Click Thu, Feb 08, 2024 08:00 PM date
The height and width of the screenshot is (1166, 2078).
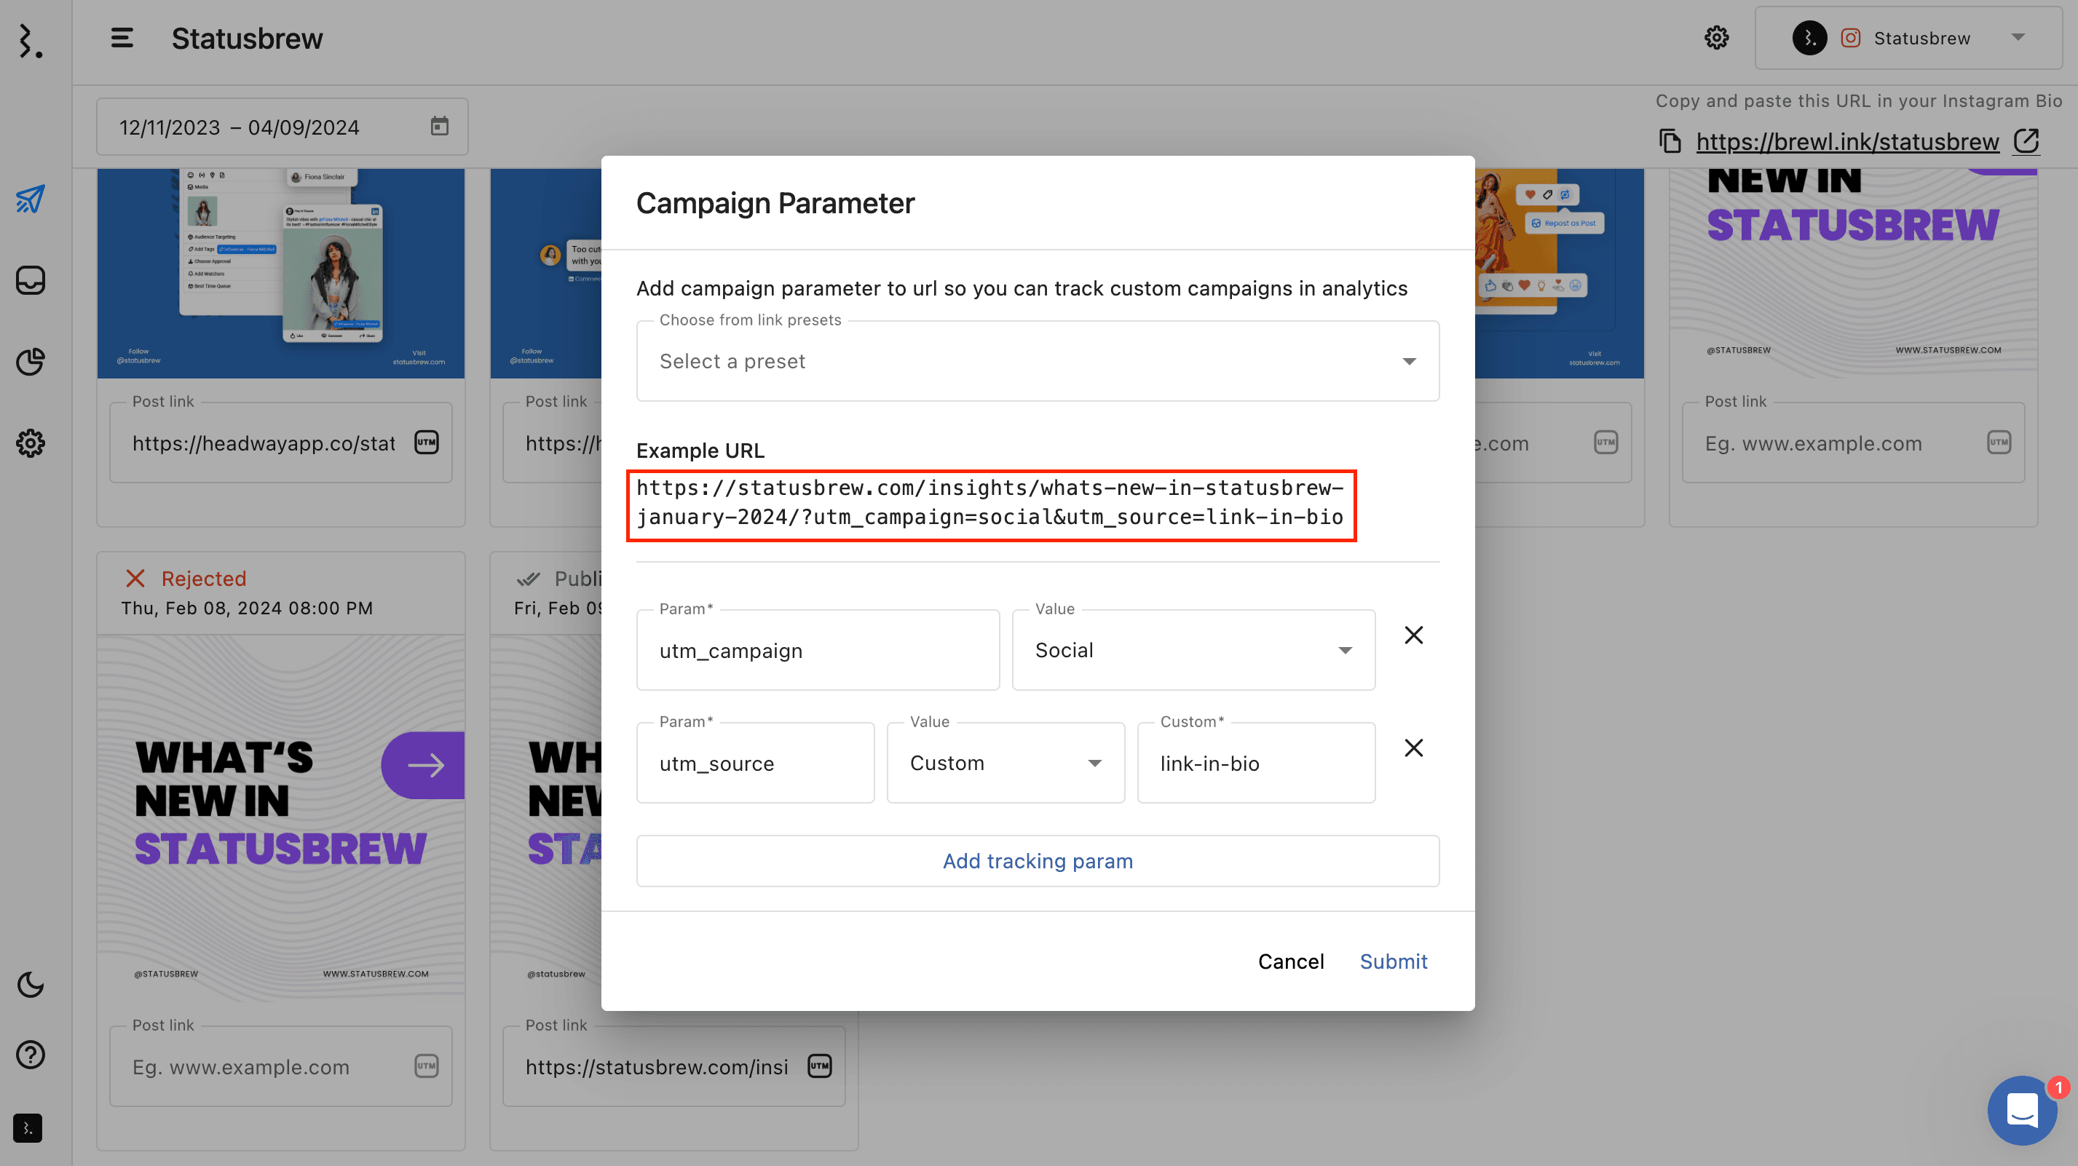click(247, 608)
